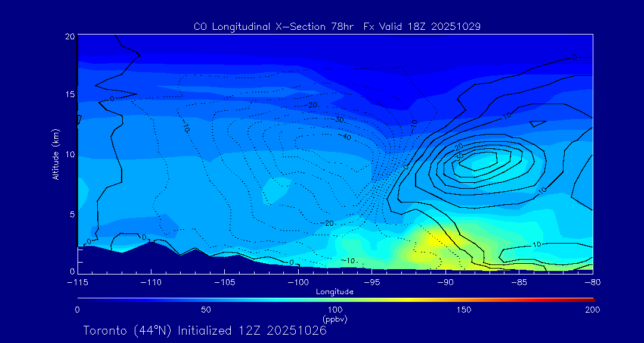The width and height of the screenshot is (644, 343).
Task: Click the 15 km altitude tick label
Action: coord(69,95)
